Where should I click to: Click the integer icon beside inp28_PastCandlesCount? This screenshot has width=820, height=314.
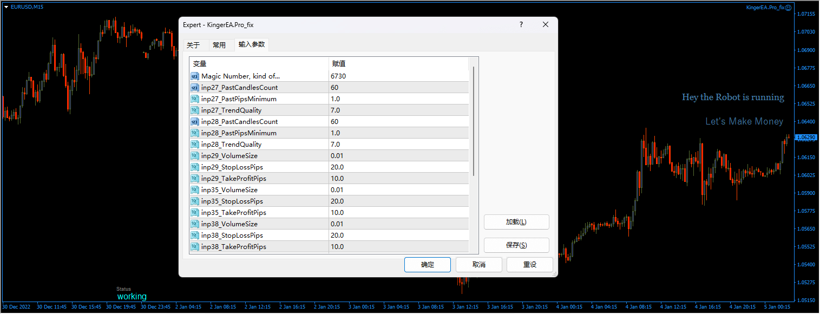coord(195,122)
